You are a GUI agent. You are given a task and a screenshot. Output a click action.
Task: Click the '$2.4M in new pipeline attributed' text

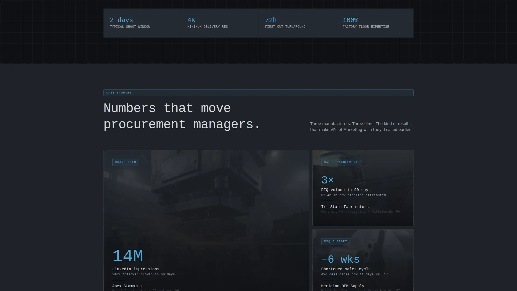pos(354,195)
